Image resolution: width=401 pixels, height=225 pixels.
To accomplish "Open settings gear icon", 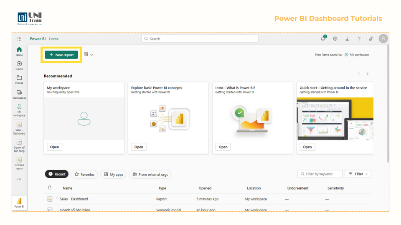I will coord(335,39).
